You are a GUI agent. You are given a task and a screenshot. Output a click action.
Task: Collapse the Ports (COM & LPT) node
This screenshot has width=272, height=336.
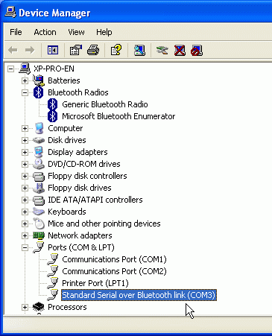point(25,247)
